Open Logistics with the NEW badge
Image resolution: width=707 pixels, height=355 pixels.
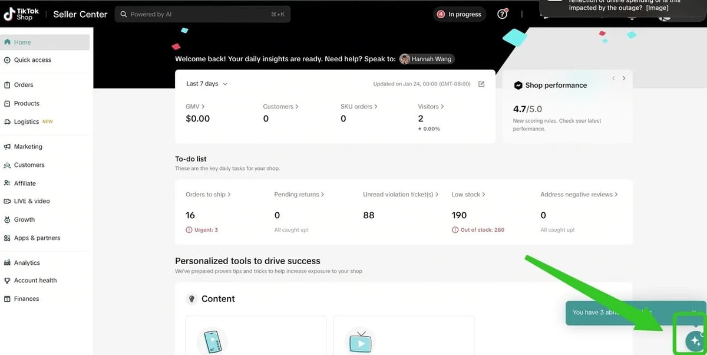(x=7, y=122)
